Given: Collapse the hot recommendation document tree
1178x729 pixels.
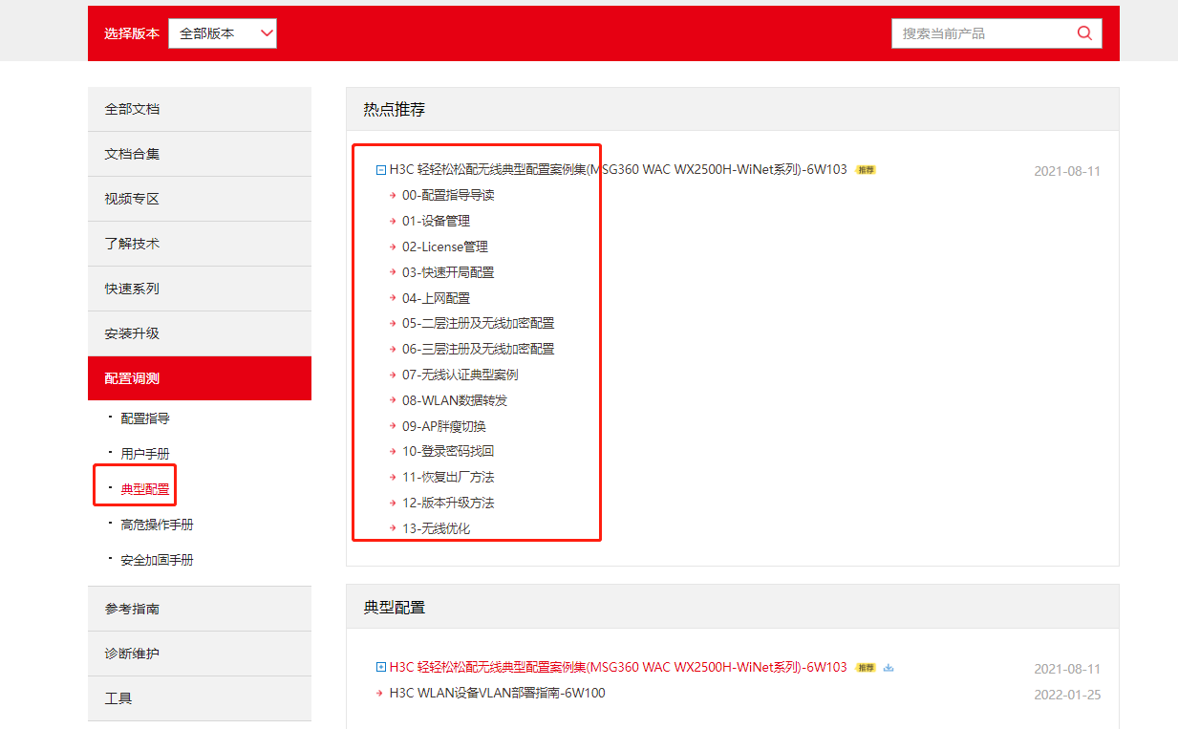Looking at the screenshot, I should (x=381, y=170).
